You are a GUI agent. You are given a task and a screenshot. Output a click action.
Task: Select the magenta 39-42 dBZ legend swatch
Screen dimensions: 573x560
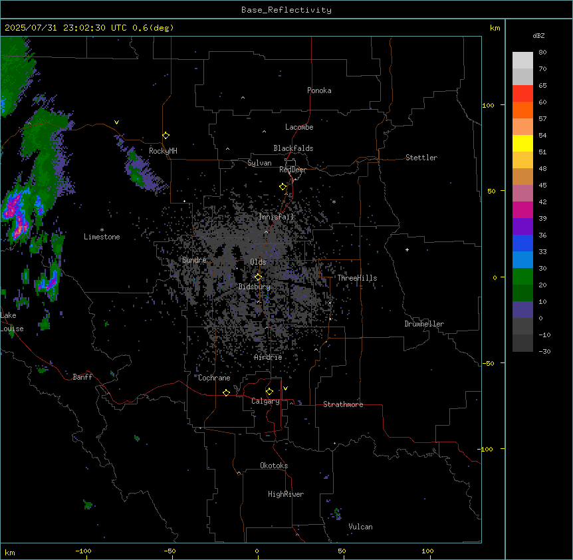(x=522, y=210)
